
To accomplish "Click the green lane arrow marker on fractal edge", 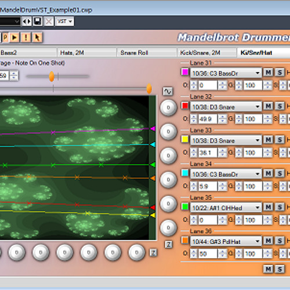I will point(153,165).
